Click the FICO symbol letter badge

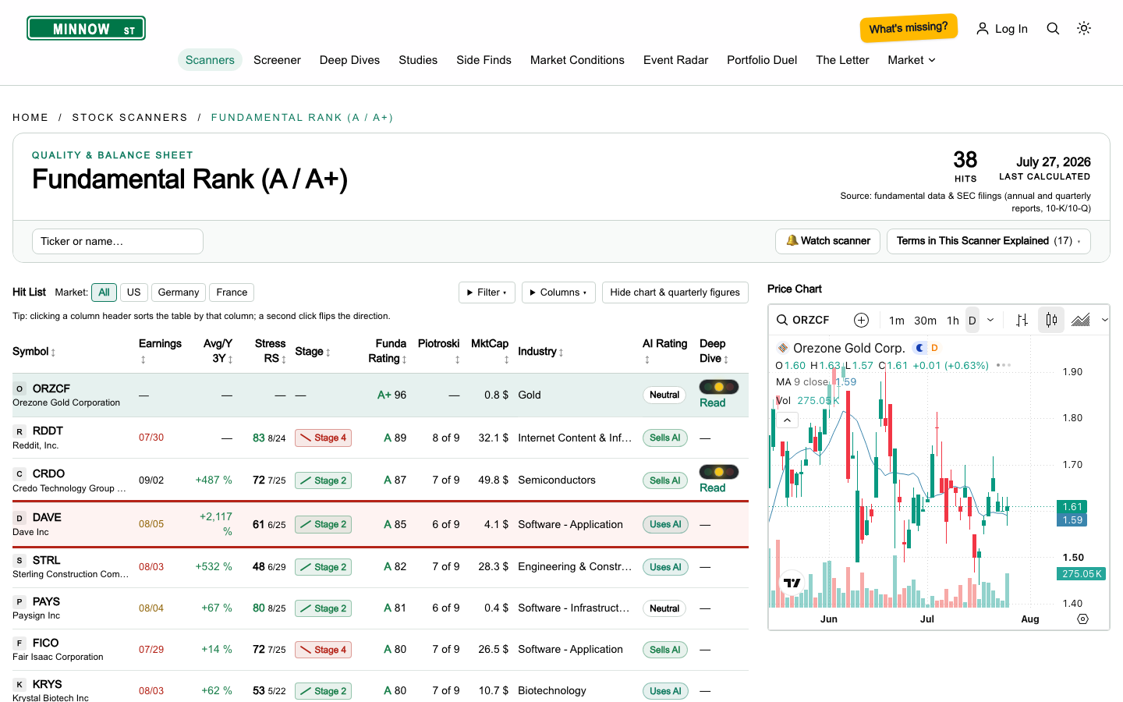tap(19, 643)
